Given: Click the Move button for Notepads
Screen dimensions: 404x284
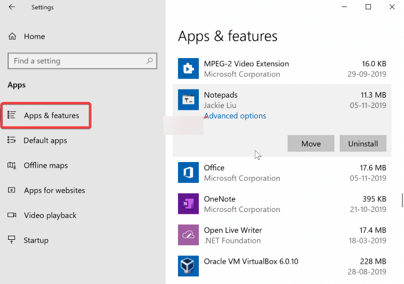Looking at the screenshot, I should point(311,143).
